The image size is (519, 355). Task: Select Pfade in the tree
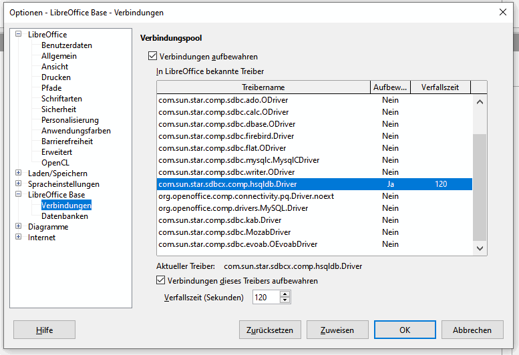[51, 88]
